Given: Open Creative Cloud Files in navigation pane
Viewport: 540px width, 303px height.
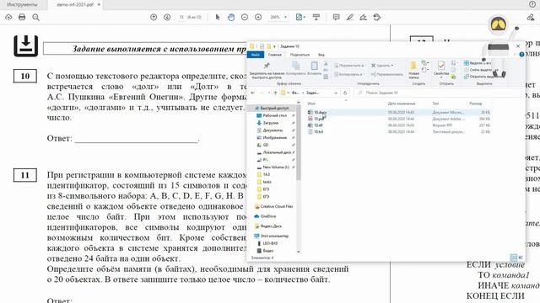Looking at the screenshot, I should (277, 206).
